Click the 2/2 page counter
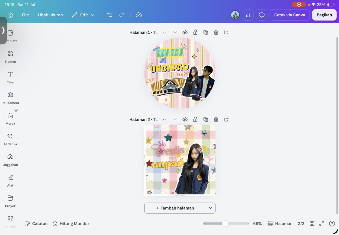 click(301, 223)
